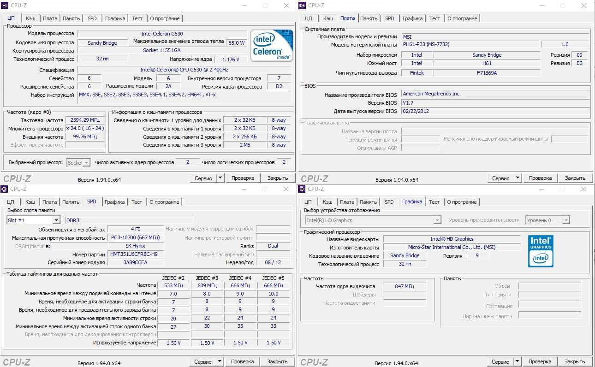Click the Сервис button in the ЦП window
This screenshot has height=367, width=595.
(x=203, y=178)
